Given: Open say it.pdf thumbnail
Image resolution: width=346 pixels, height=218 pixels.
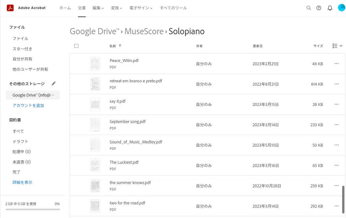Looking at the screenshot, I should [95, 104].
